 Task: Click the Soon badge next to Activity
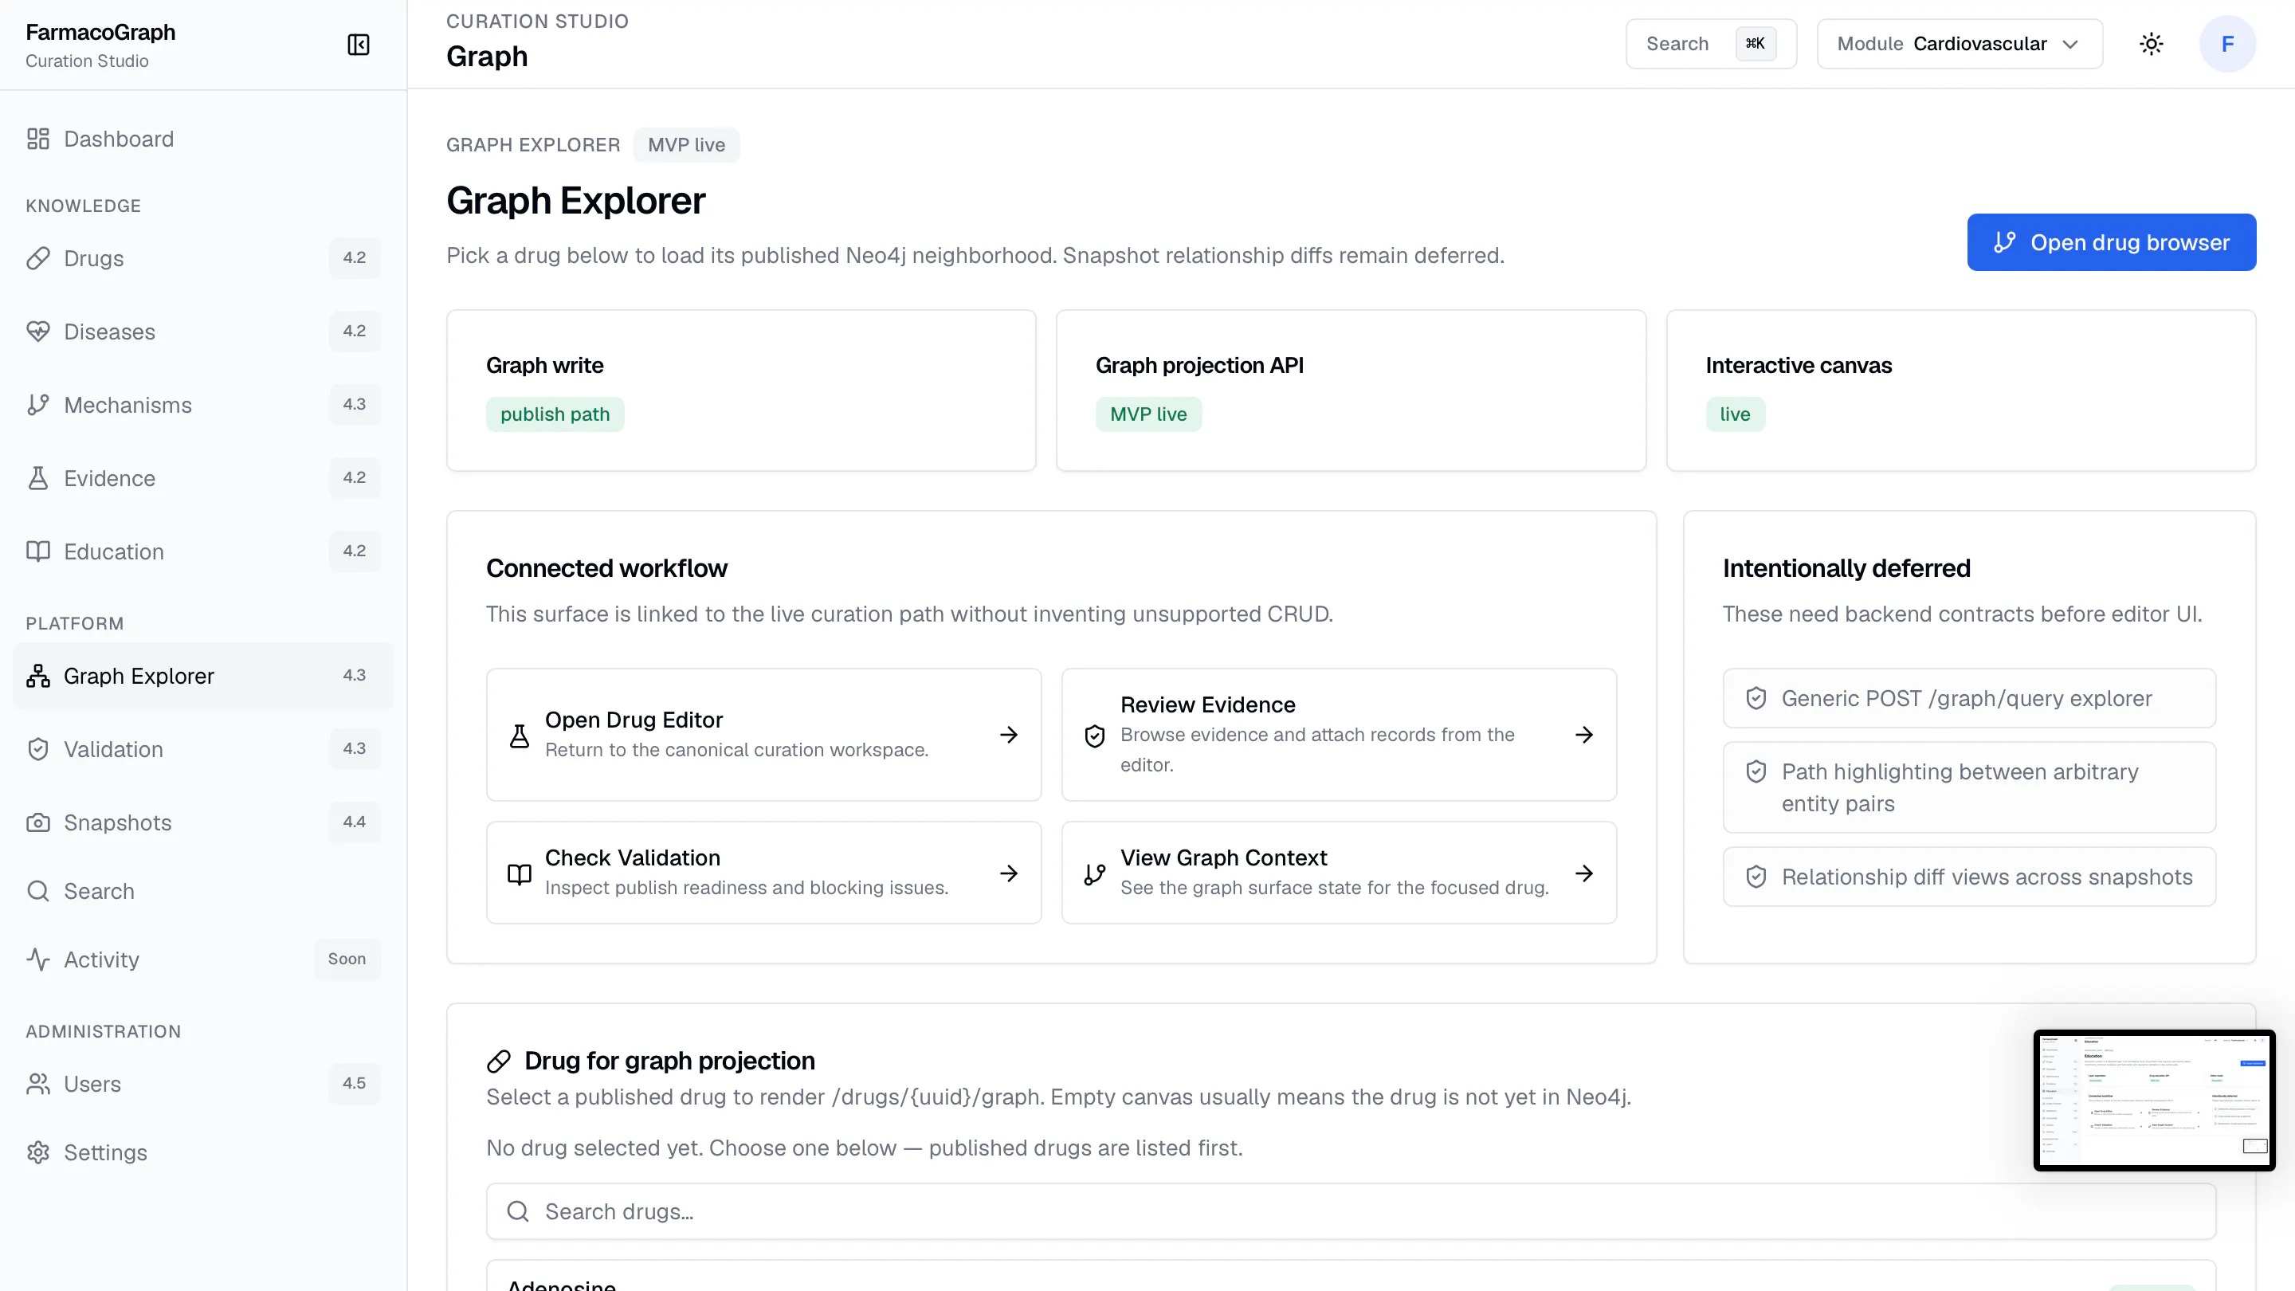coord(347,959)
